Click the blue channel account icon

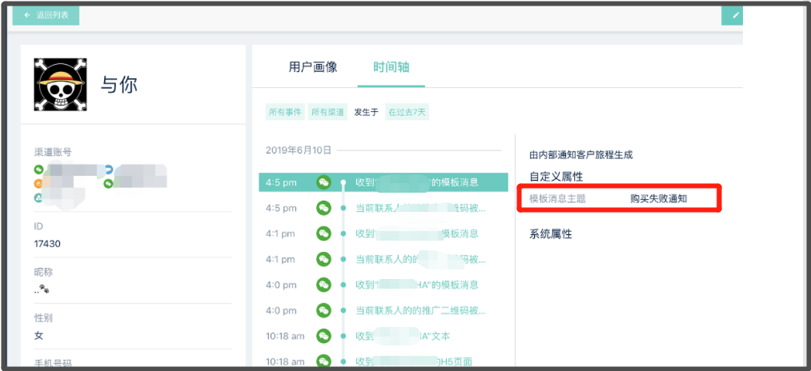[x=109, y=170]
